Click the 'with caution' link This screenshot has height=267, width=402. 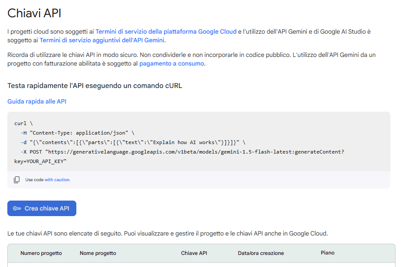pyautogui.click(x=57, y=180)
